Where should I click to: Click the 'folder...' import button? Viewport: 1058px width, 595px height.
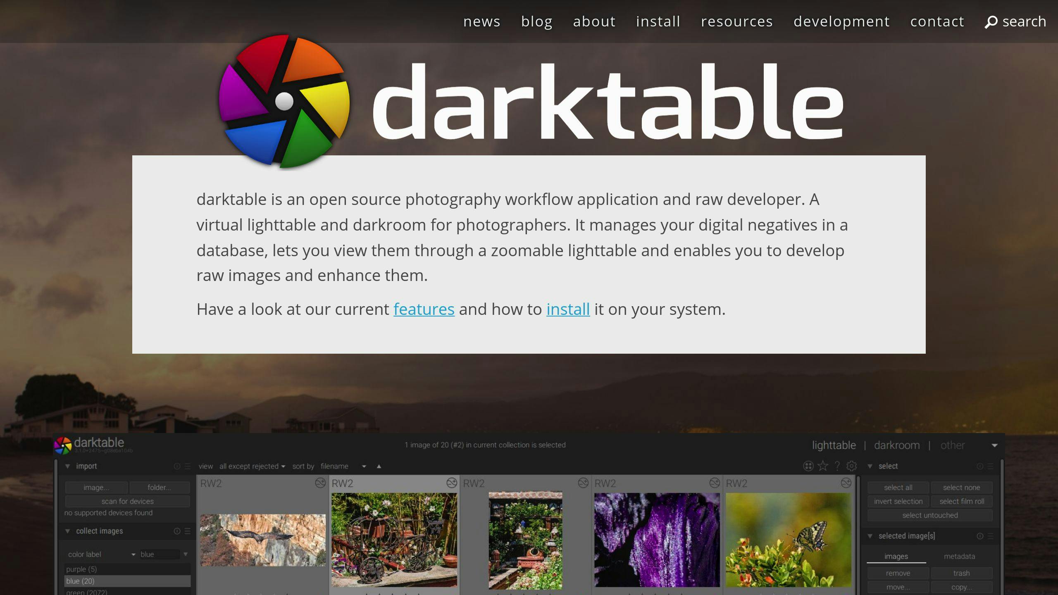pos(160,488)
